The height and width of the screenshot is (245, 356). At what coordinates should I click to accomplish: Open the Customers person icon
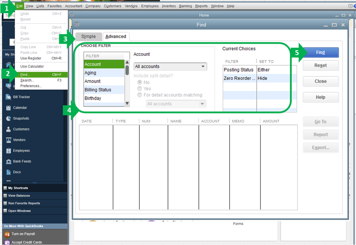[9, 129]
